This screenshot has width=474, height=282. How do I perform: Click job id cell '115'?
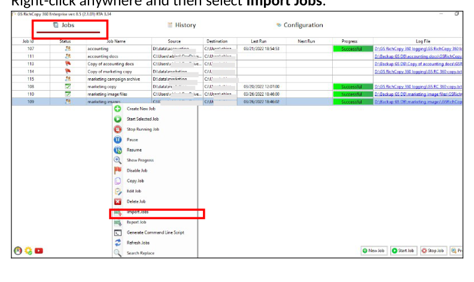(x=31, y=79)
